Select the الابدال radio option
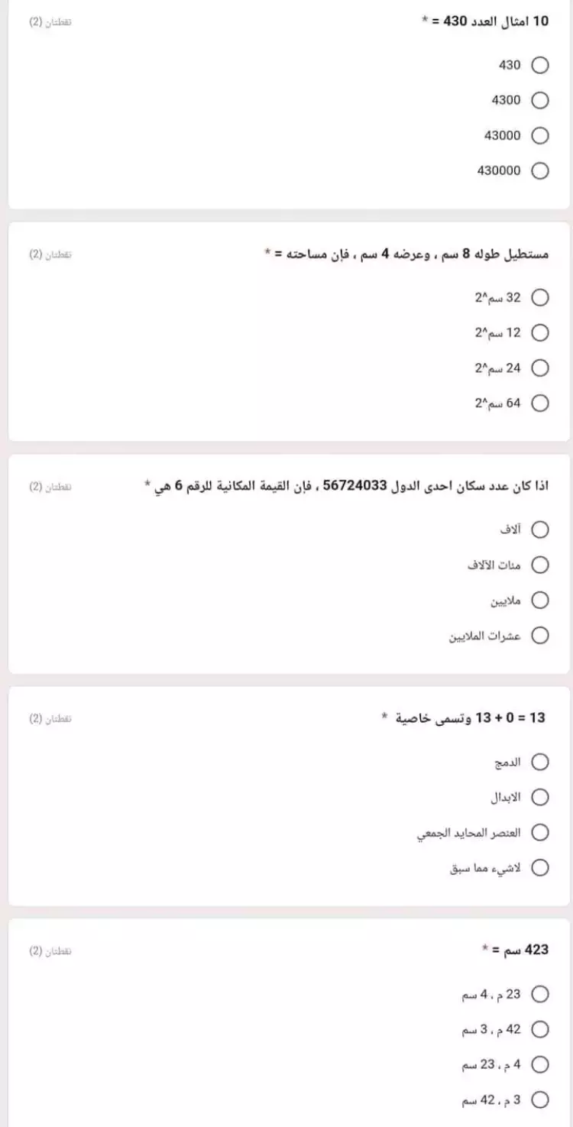 (539, 797)
